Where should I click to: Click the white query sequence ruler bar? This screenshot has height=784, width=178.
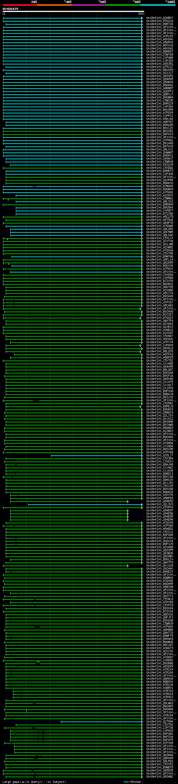(73, 11)
